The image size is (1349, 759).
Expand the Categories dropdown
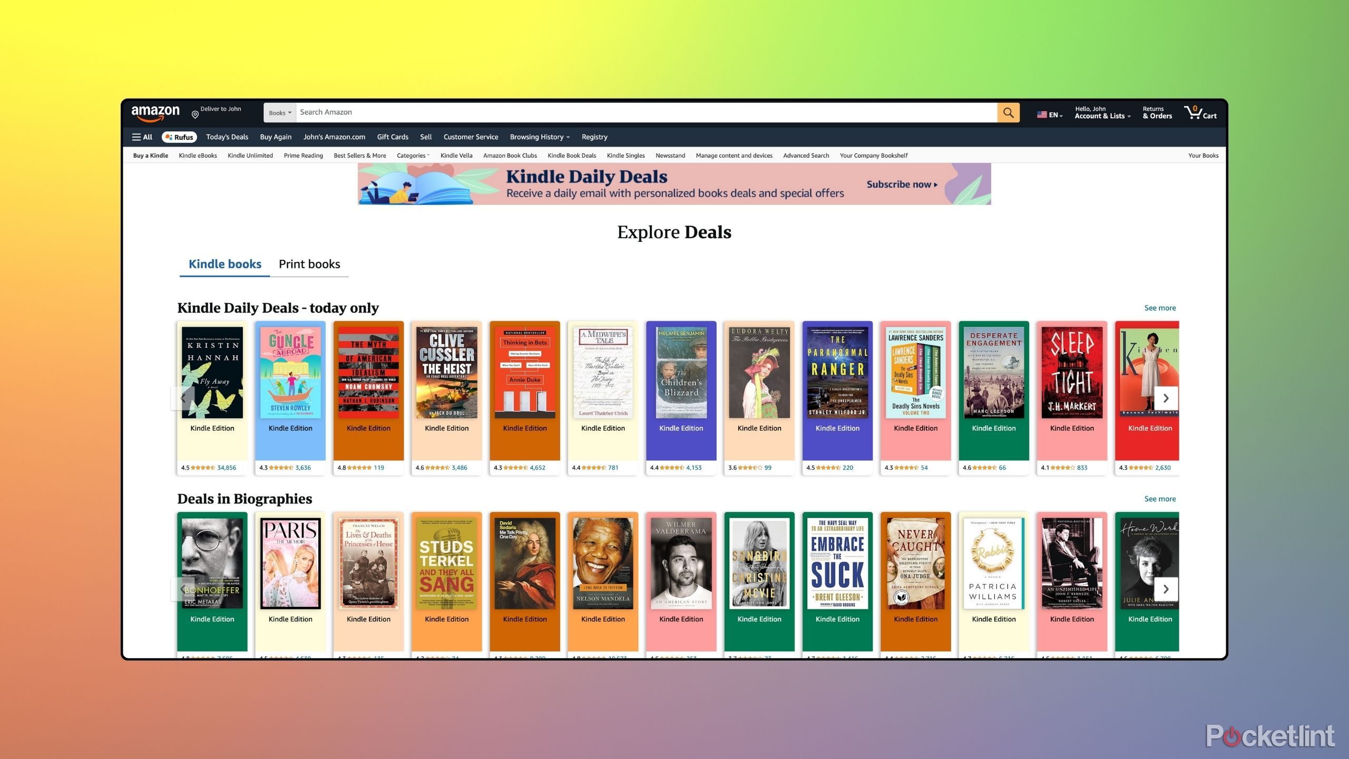click(413, 155)
